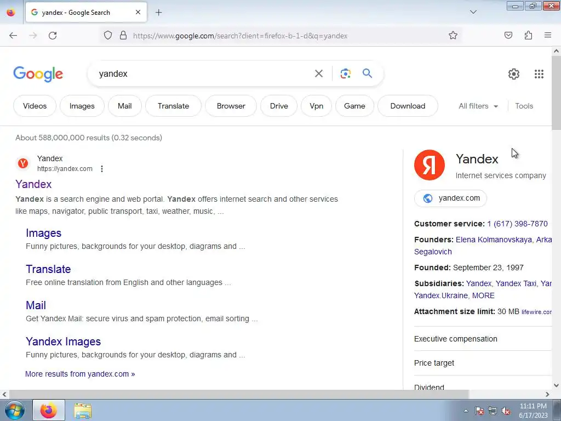Open the Action Center flag icon
This screenshot has height=421, width=561.
coord(479,411)
